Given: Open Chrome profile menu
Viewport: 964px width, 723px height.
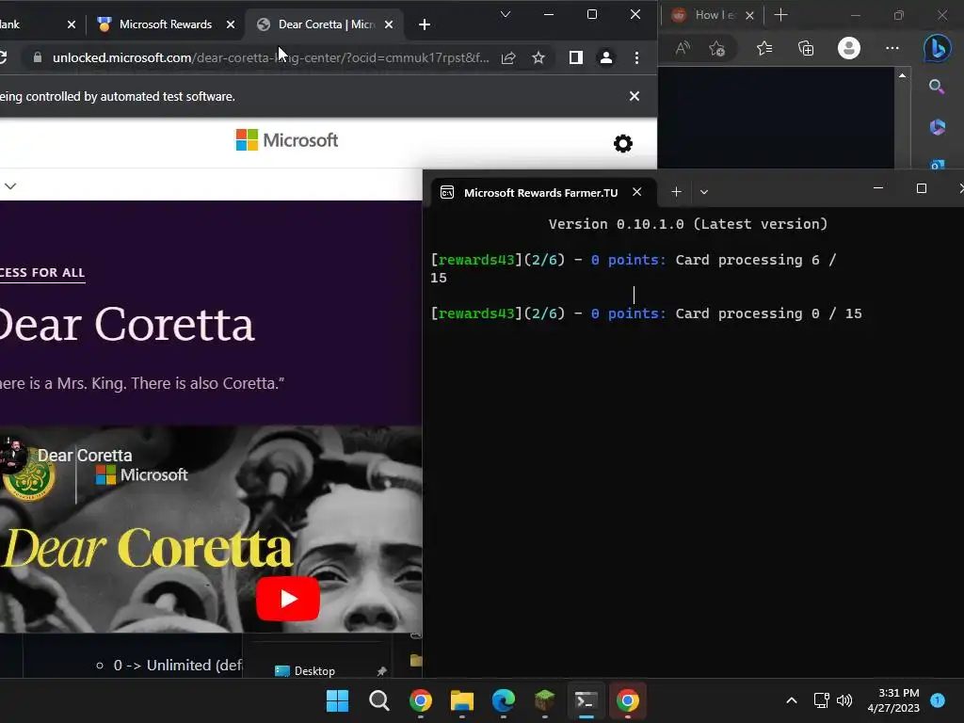Looking at the screenshot, I should point(606,57).
